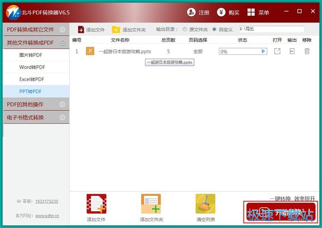This screenshot has height=228, width=322.
Task: Click the 页码选择 column header
Action: click(x=198, y=40)
